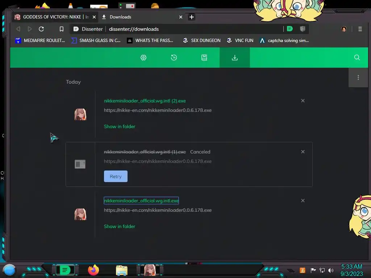Open a new tab with plus button
Screen dimensions: 371x278
click(192, 17)
